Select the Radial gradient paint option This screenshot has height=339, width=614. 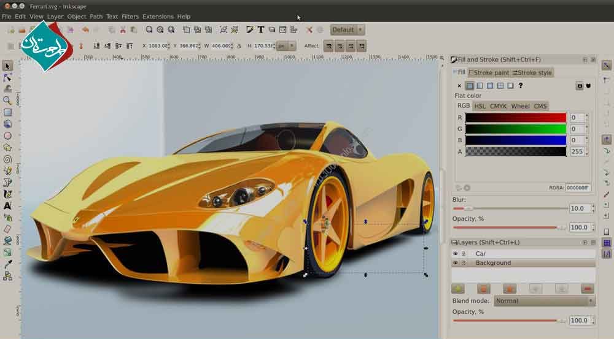pos(490,86)
